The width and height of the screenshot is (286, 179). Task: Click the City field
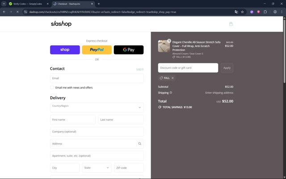(65, 168)
